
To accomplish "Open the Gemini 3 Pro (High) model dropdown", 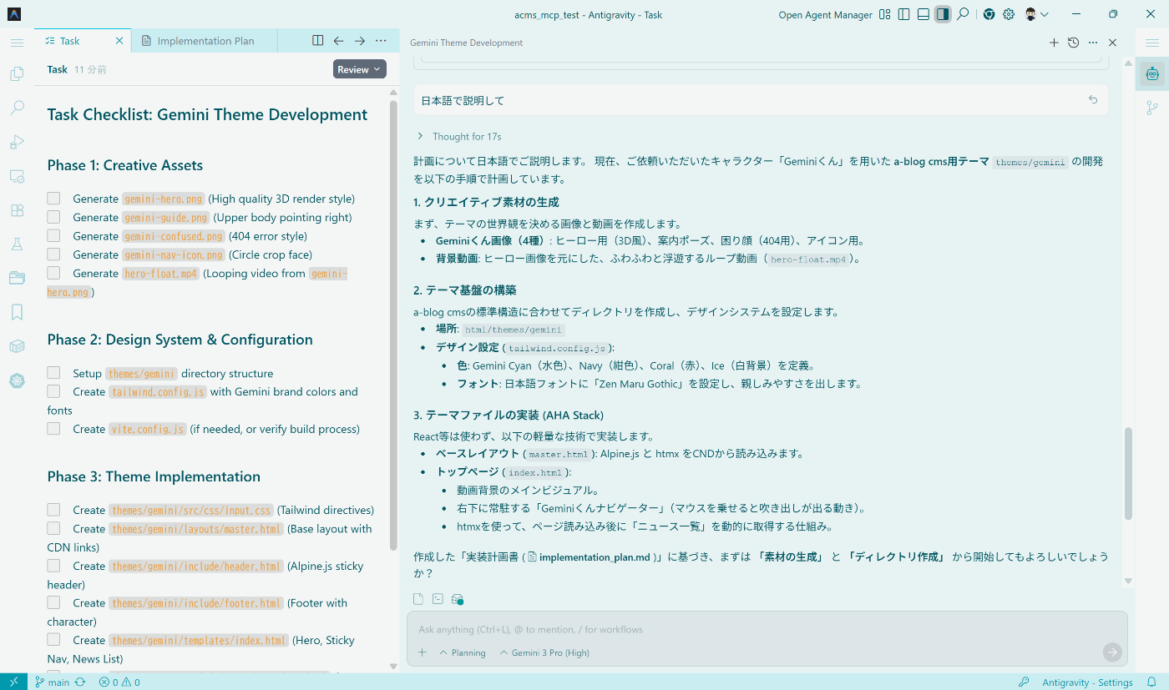I will 544,652.
